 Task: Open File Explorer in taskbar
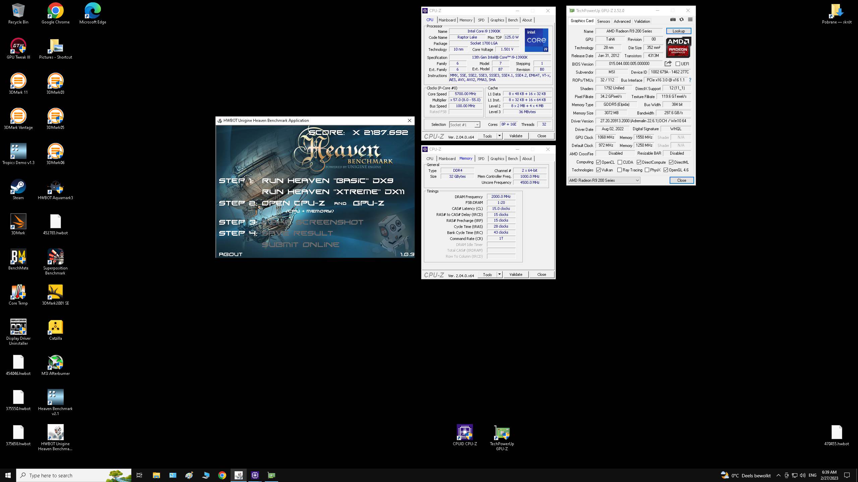coord(156,475)
